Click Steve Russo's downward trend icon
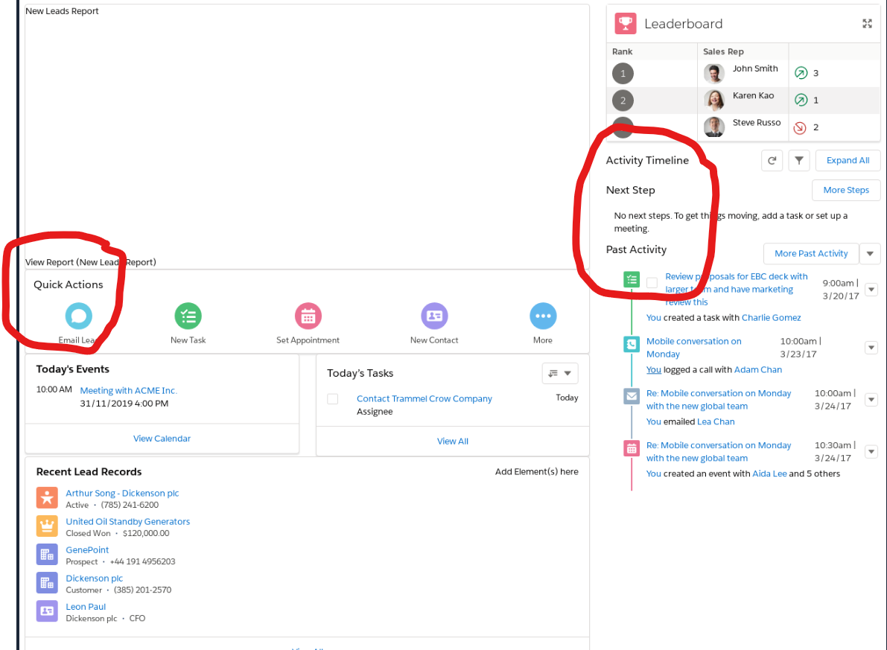This screenshot has height=650, width=887. (800, 127)
